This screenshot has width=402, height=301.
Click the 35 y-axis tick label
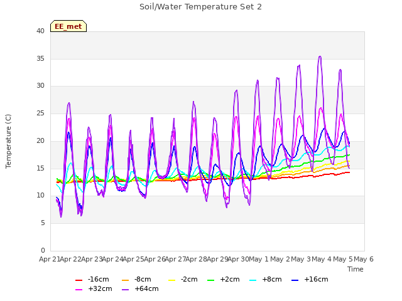tap(40, 58)
